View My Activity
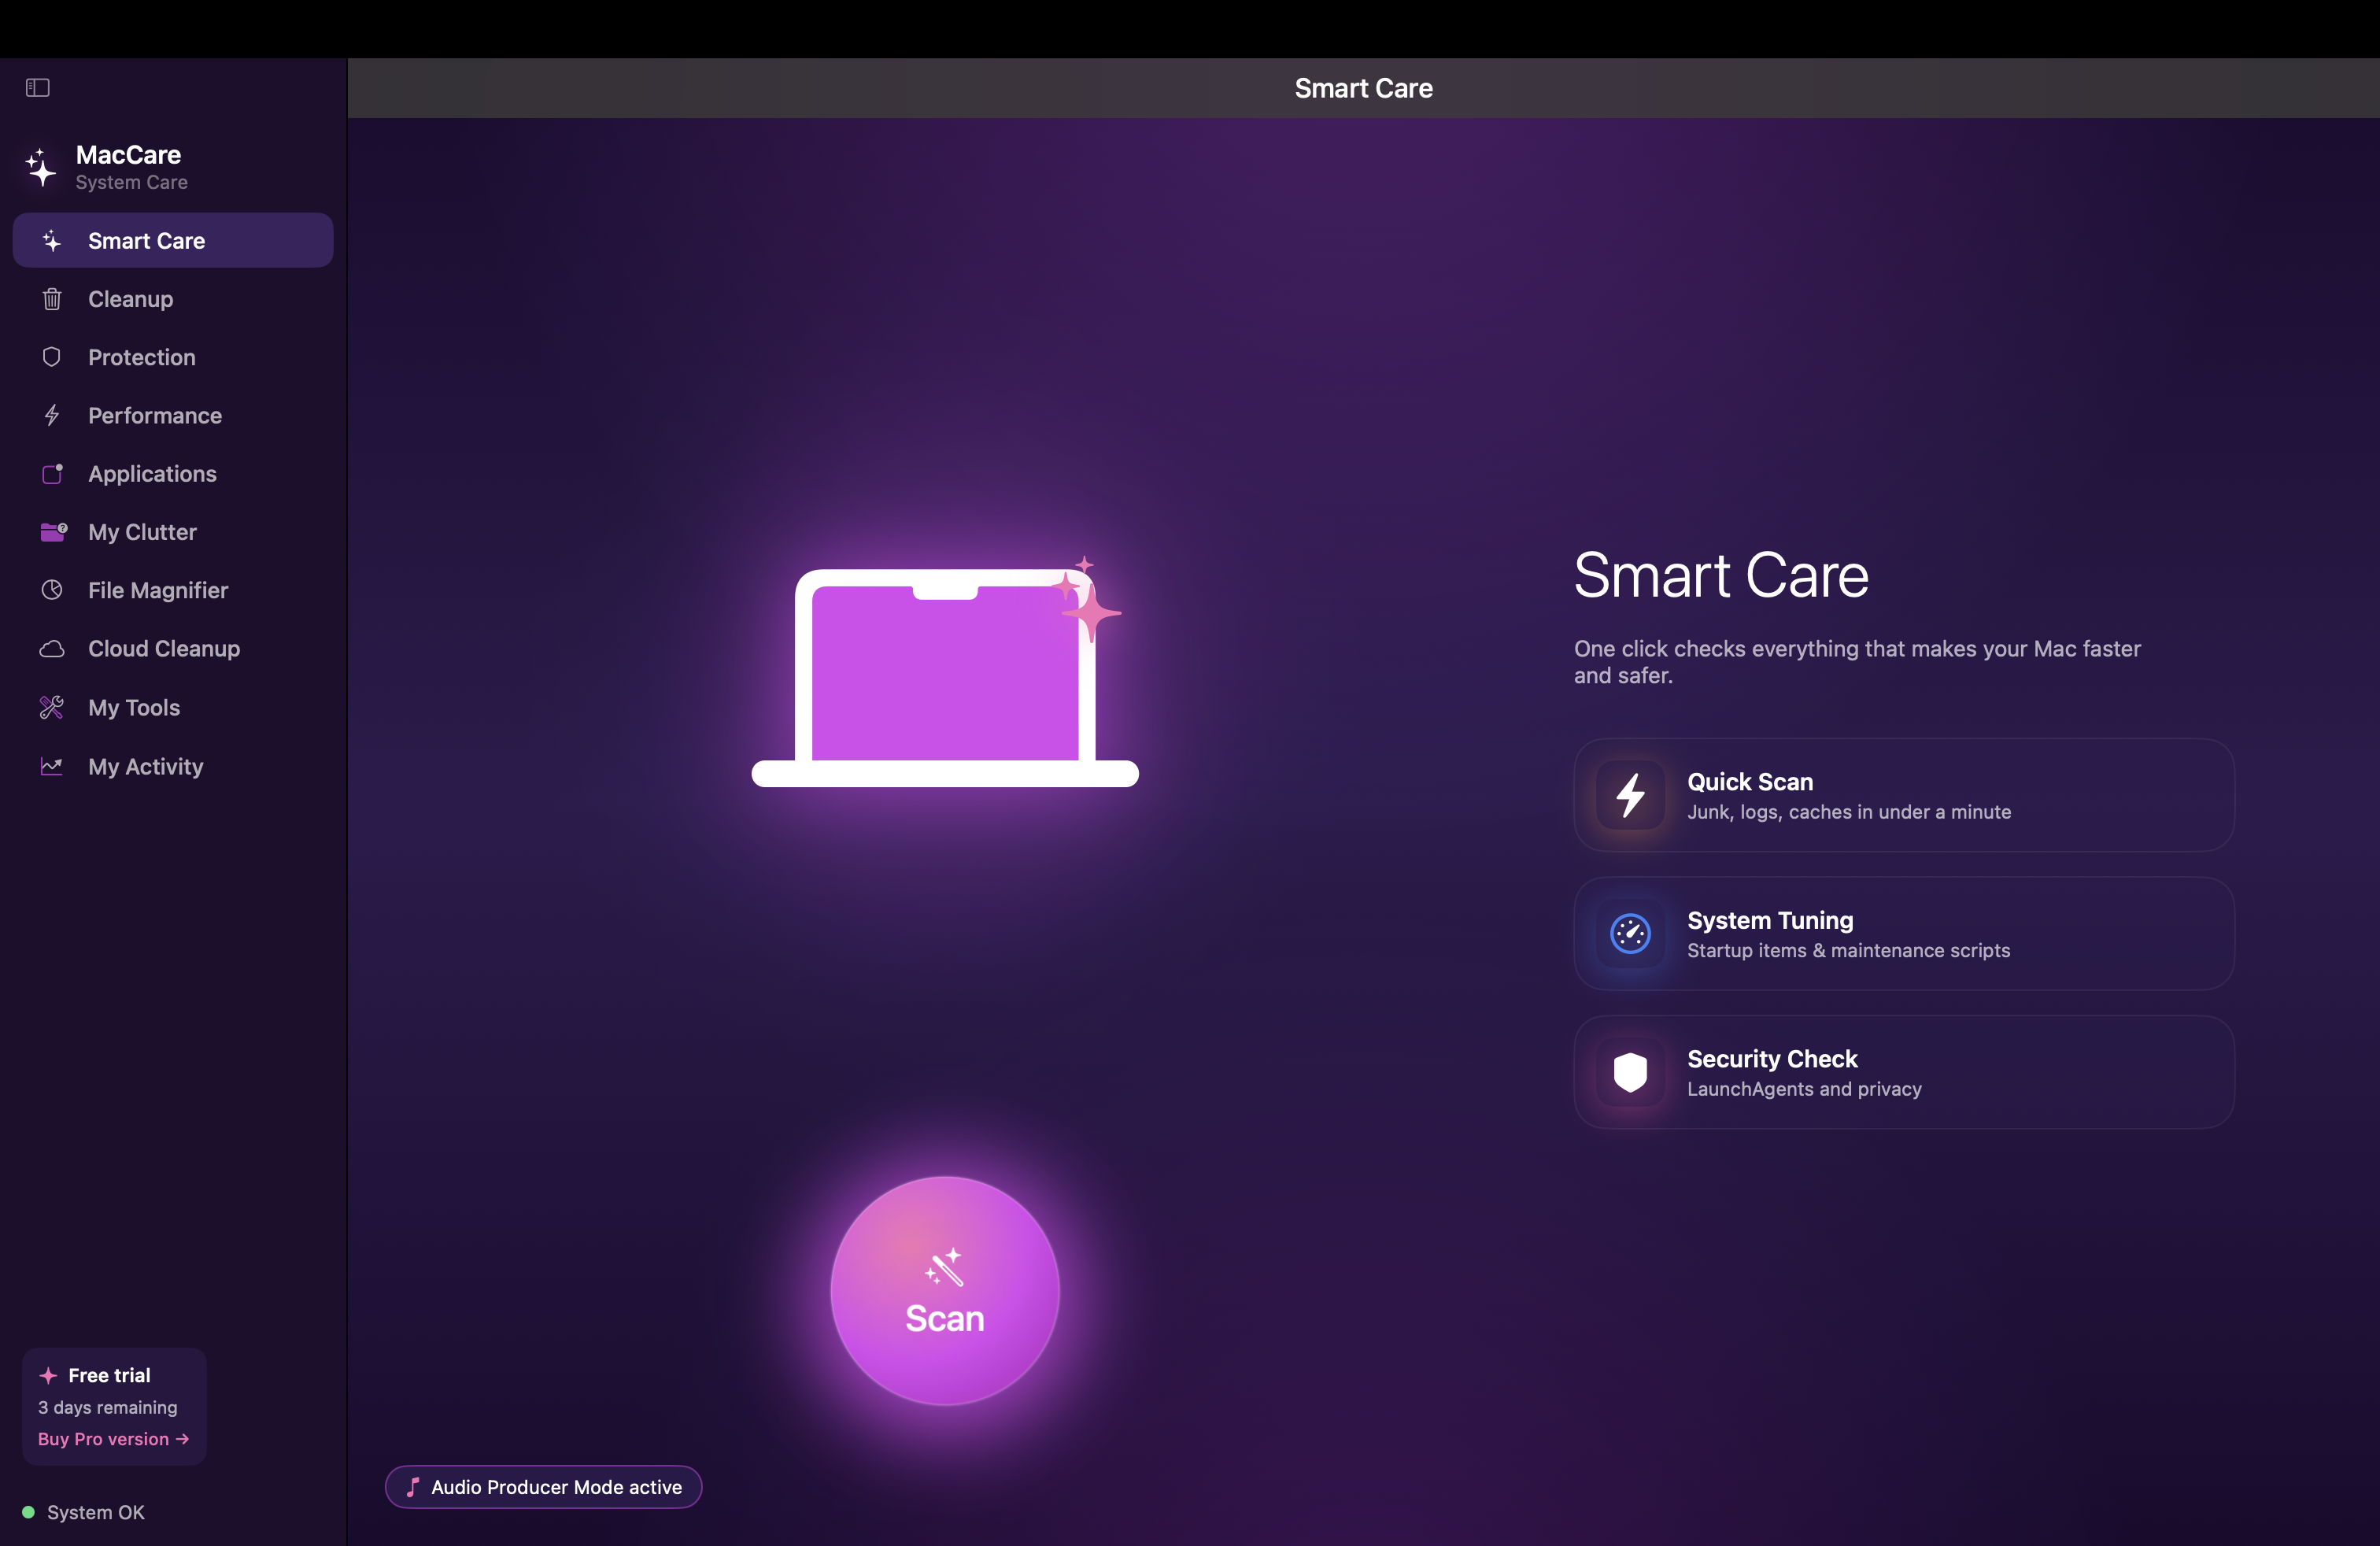Viewport: 2380px width, 1546px height. 173,766
